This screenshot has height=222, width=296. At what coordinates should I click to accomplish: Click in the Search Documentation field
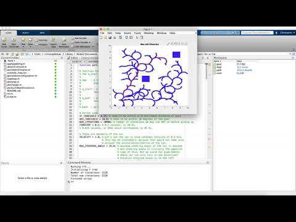pyautogui.click(x=257, y=33)
